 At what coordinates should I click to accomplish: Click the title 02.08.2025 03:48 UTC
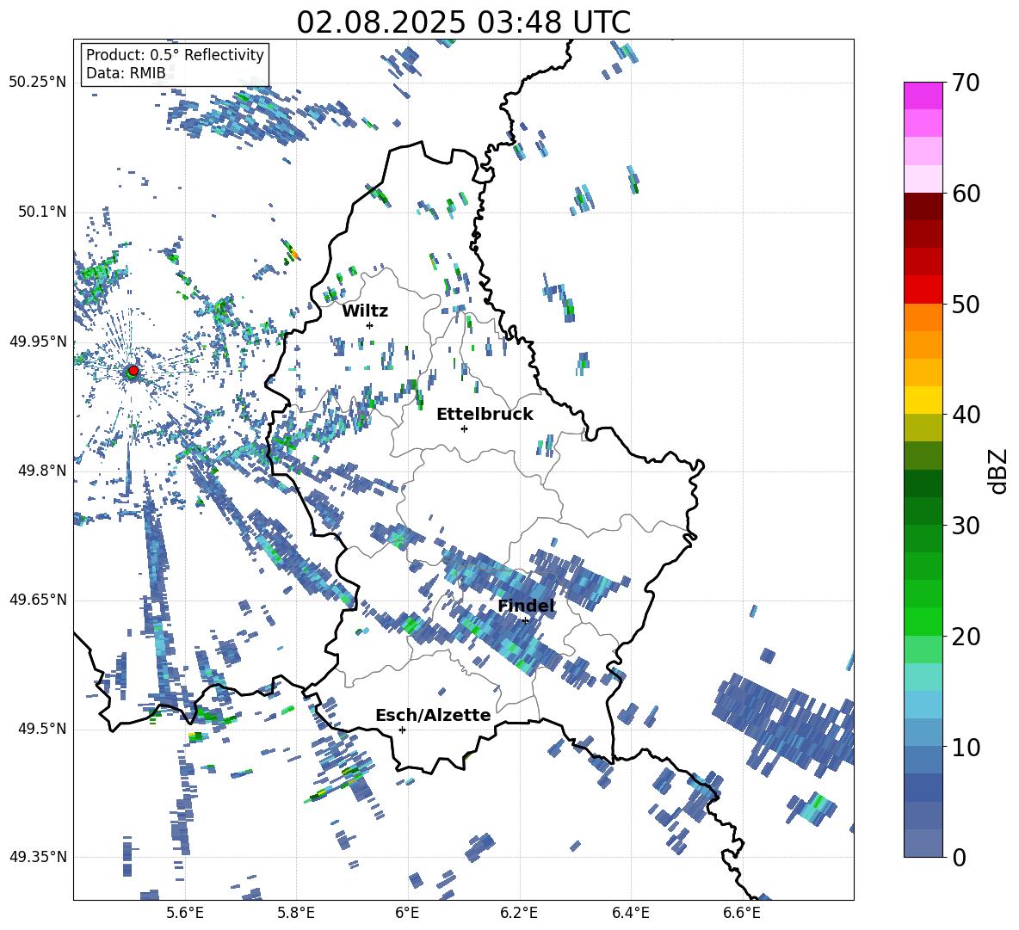coord(463,22)
